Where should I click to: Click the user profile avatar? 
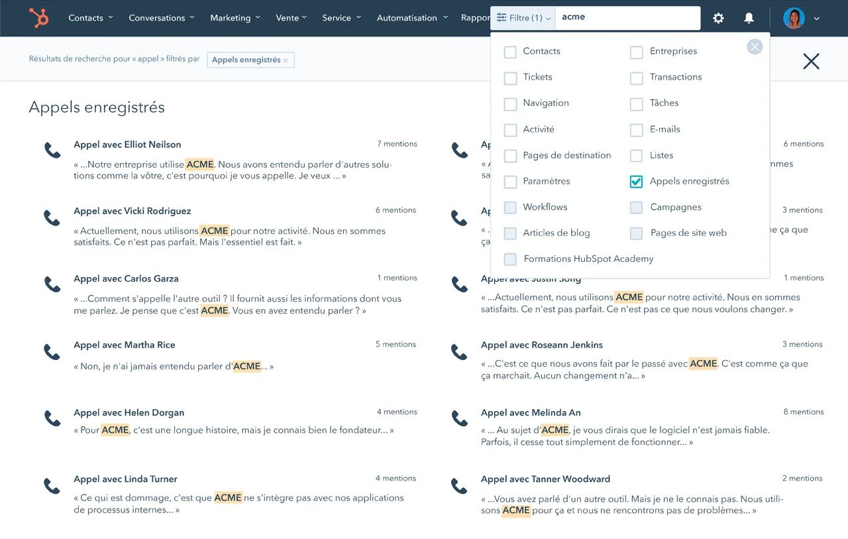(793, 18)
